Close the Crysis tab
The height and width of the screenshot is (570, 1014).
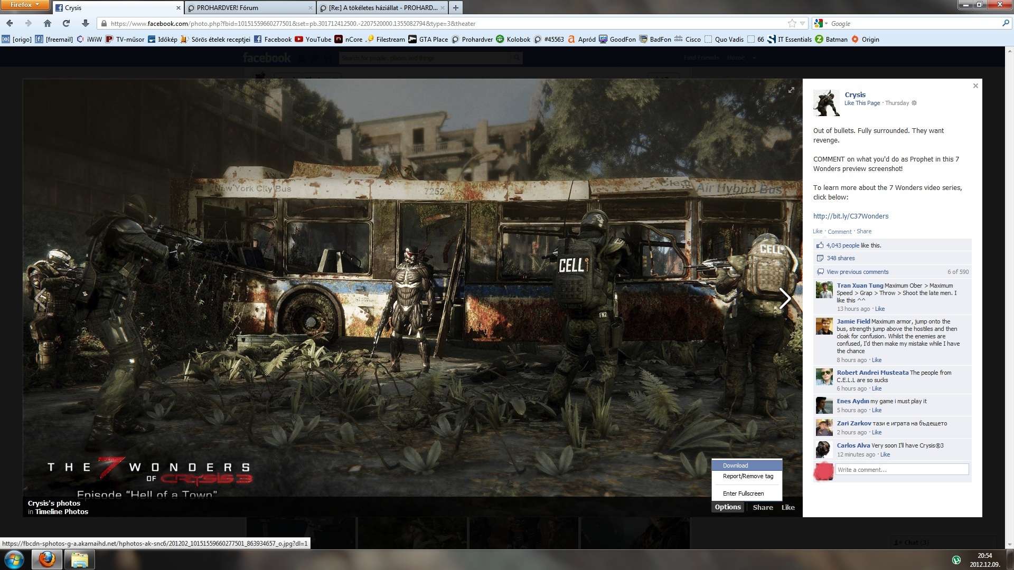[x=179, y=8]
